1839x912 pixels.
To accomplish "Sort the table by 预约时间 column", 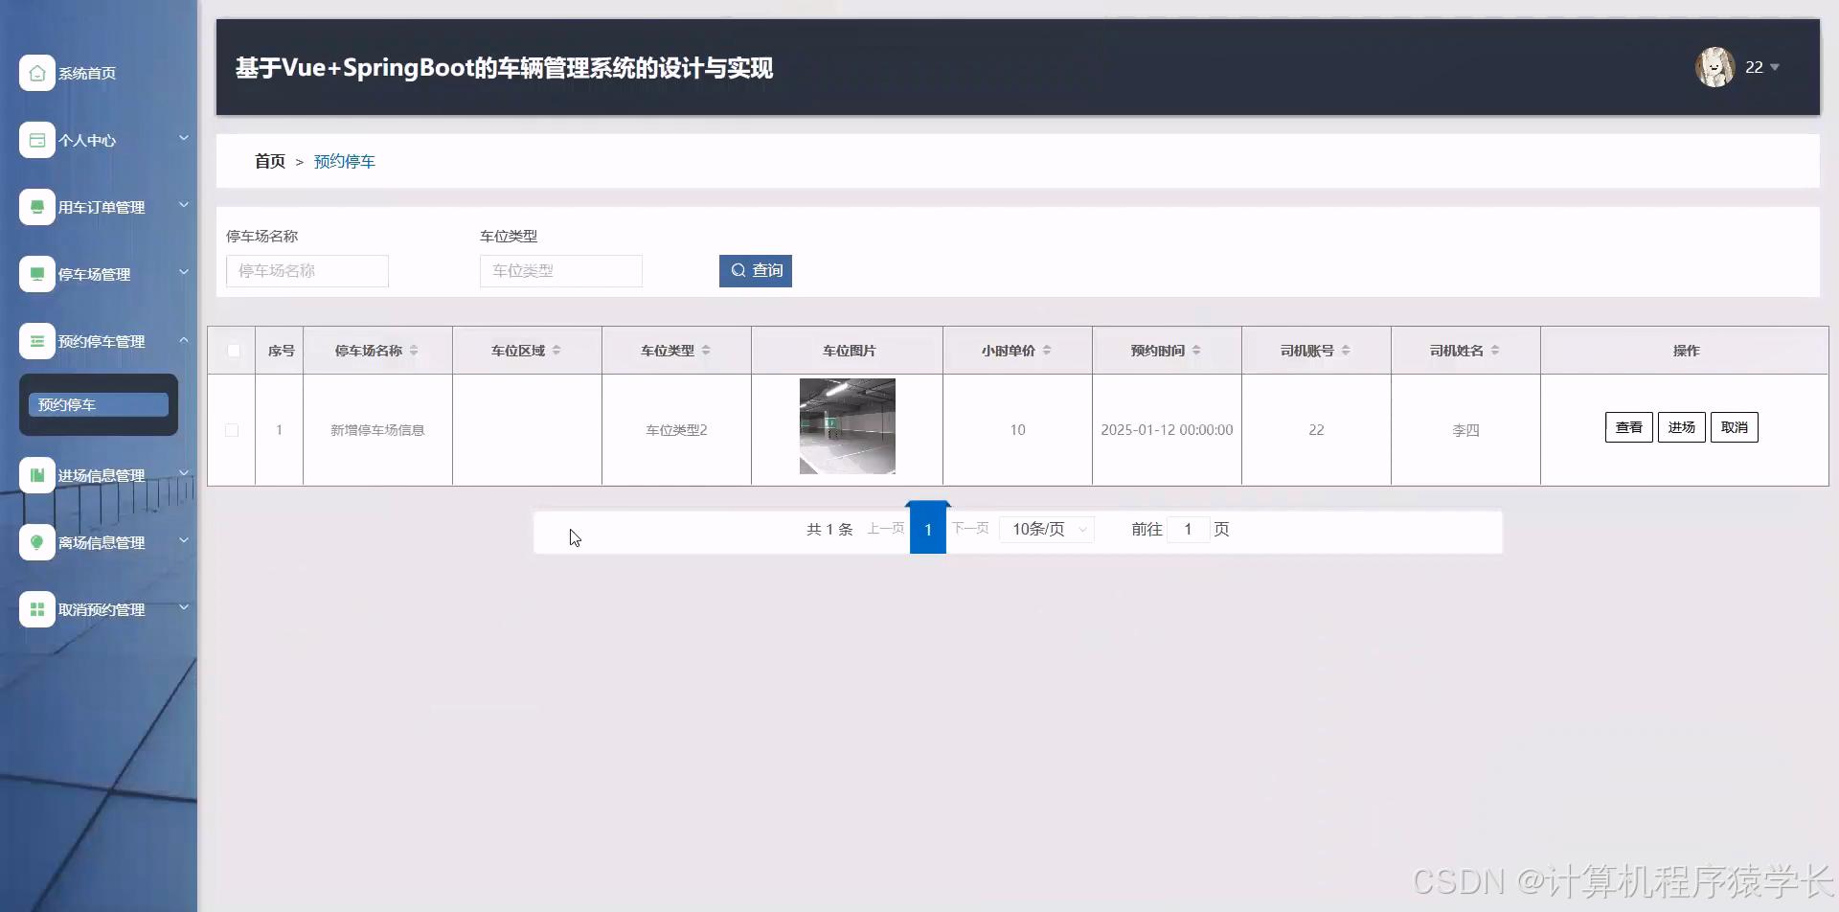I will pos(1196,350).
